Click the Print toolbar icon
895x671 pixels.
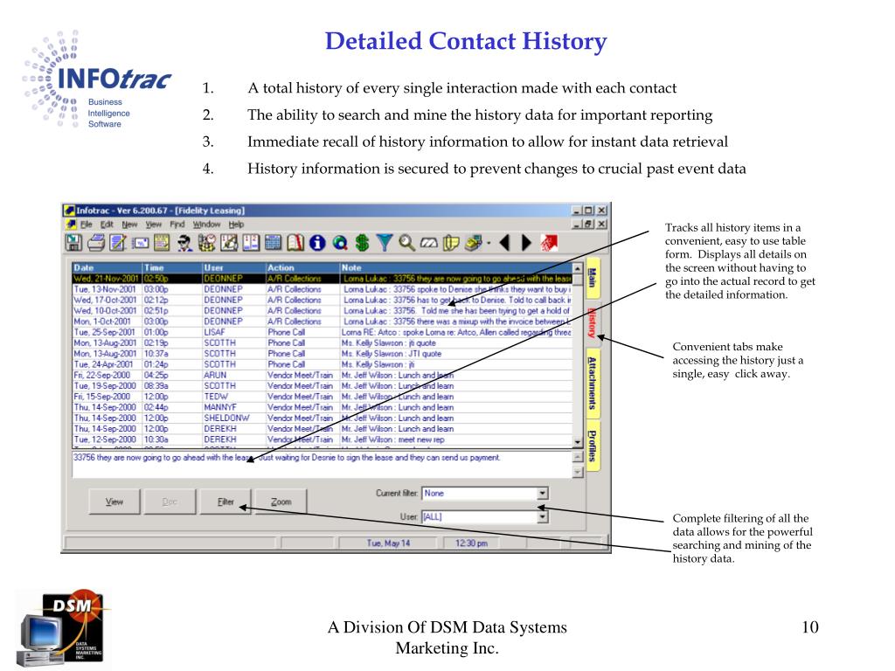(x=96, y=243)
